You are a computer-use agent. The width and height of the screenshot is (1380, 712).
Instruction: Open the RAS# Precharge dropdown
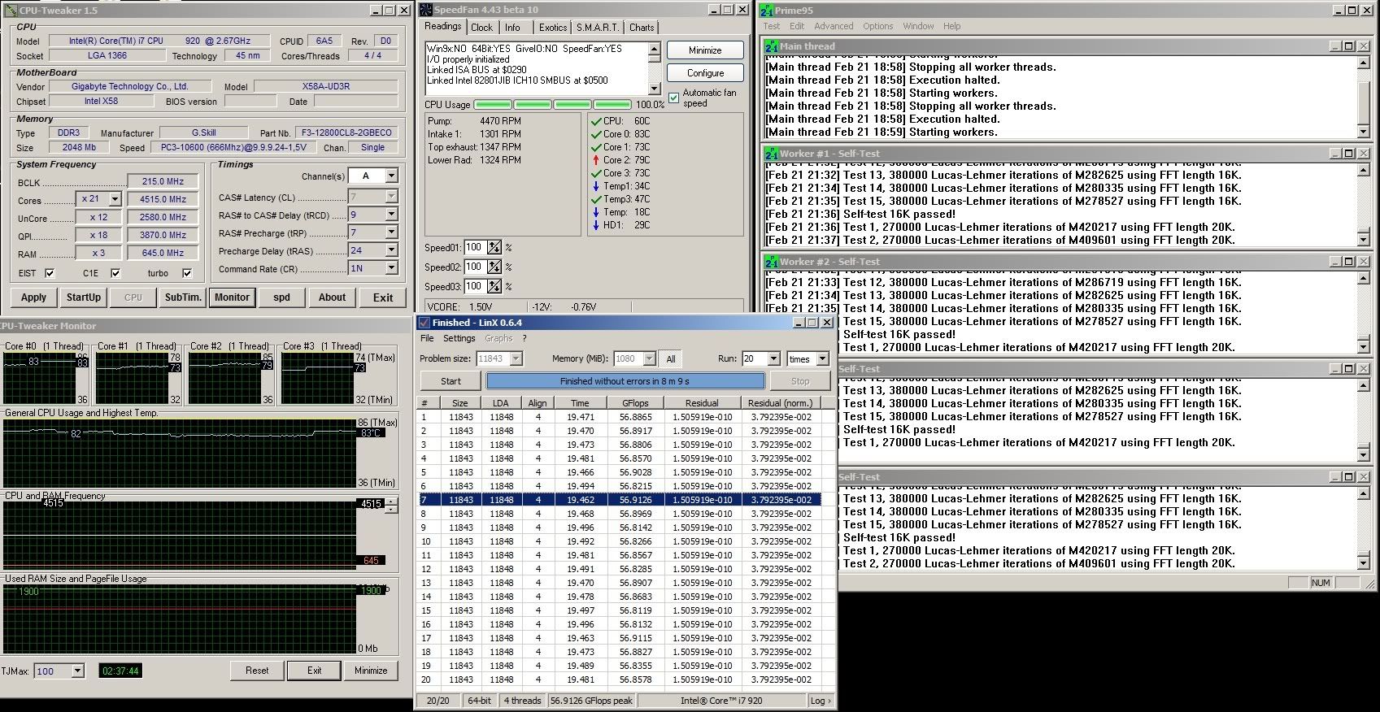coord(391,232)
